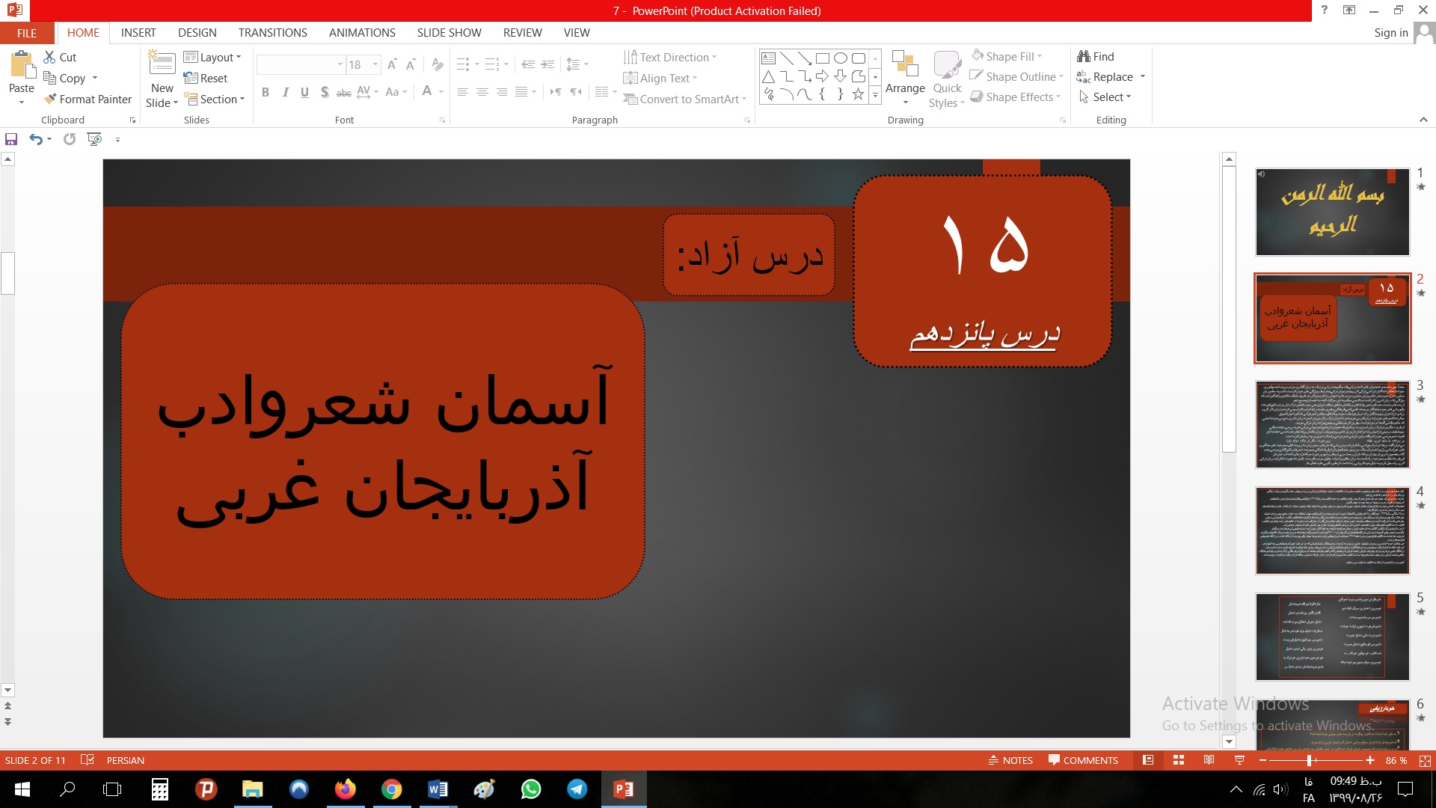Center the text alignment
The height and width of the screenshot is (808, 1436).
(x=482, y=92)
